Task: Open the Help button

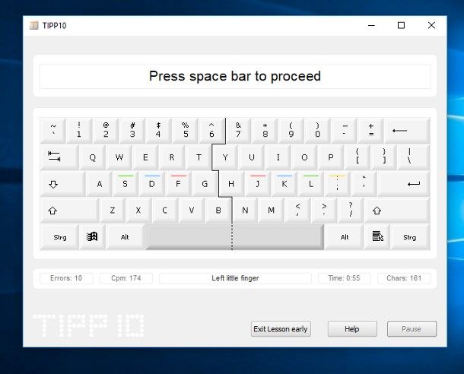Action: click(x=352, y=328)
